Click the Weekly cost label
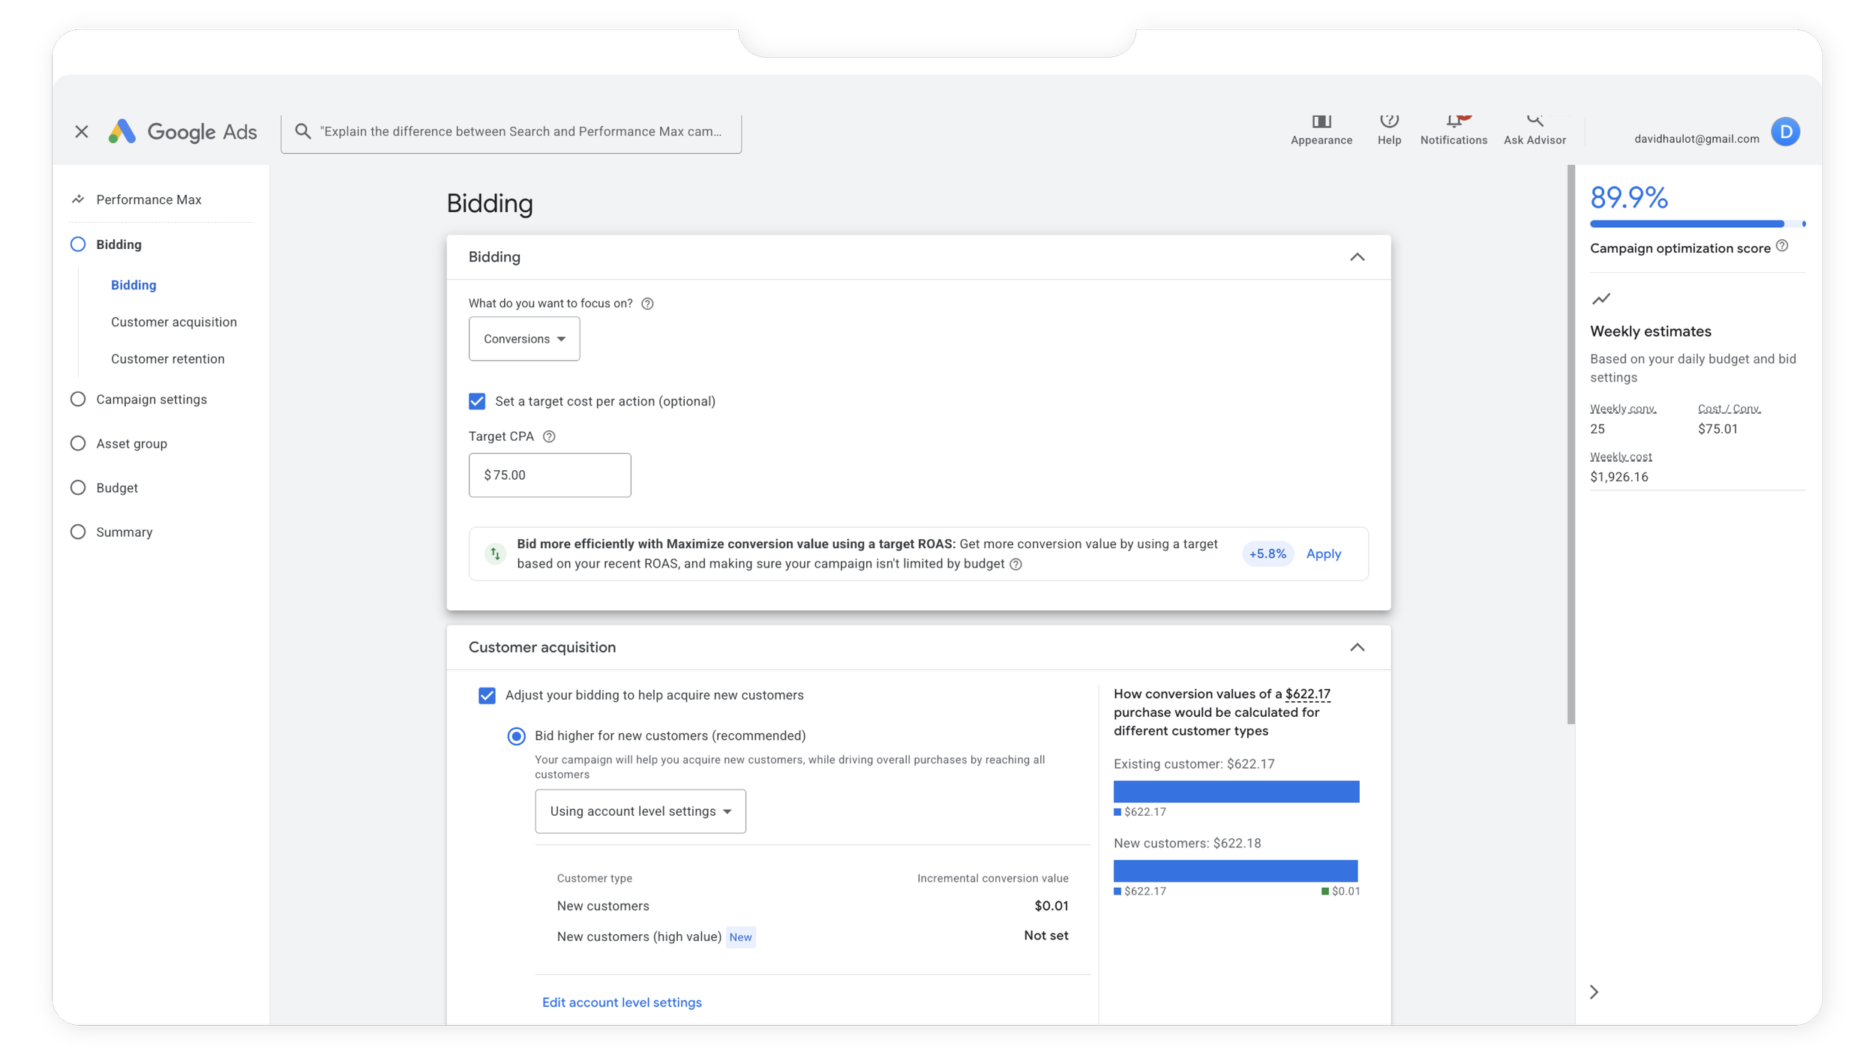The image size is (1875, 1055). 1621,457
